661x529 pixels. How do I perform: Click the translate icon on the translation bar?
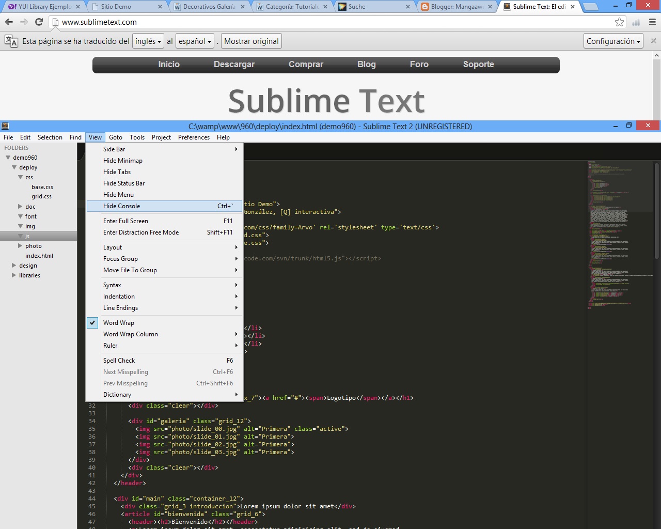10,41
